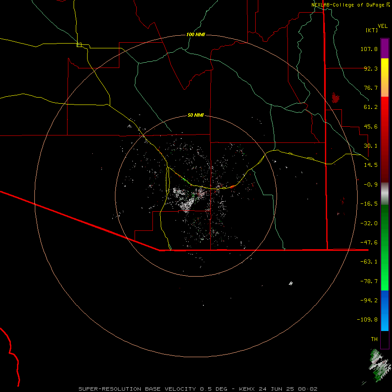Click the 50 NMI range ring label
This screenshot has height=392, width=392.
[x=196, y=115]
